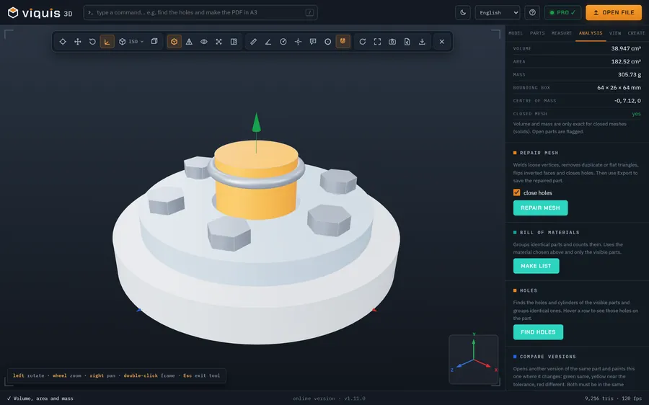Expand the ISO view dropdown
This screenshot has height=405, width=649.
click(132, 42)
